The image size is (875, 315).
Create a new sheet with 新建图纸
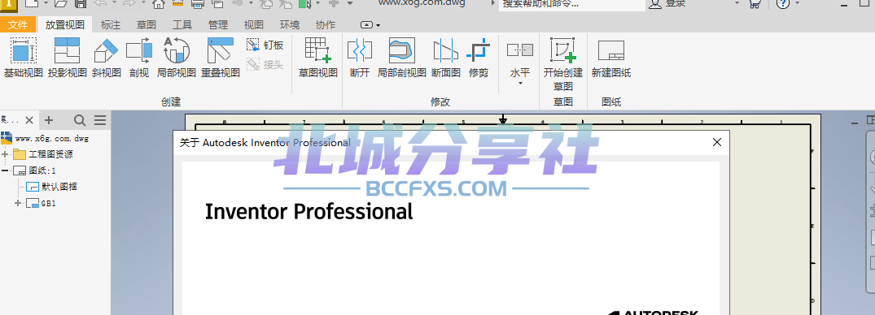point(611,58)
